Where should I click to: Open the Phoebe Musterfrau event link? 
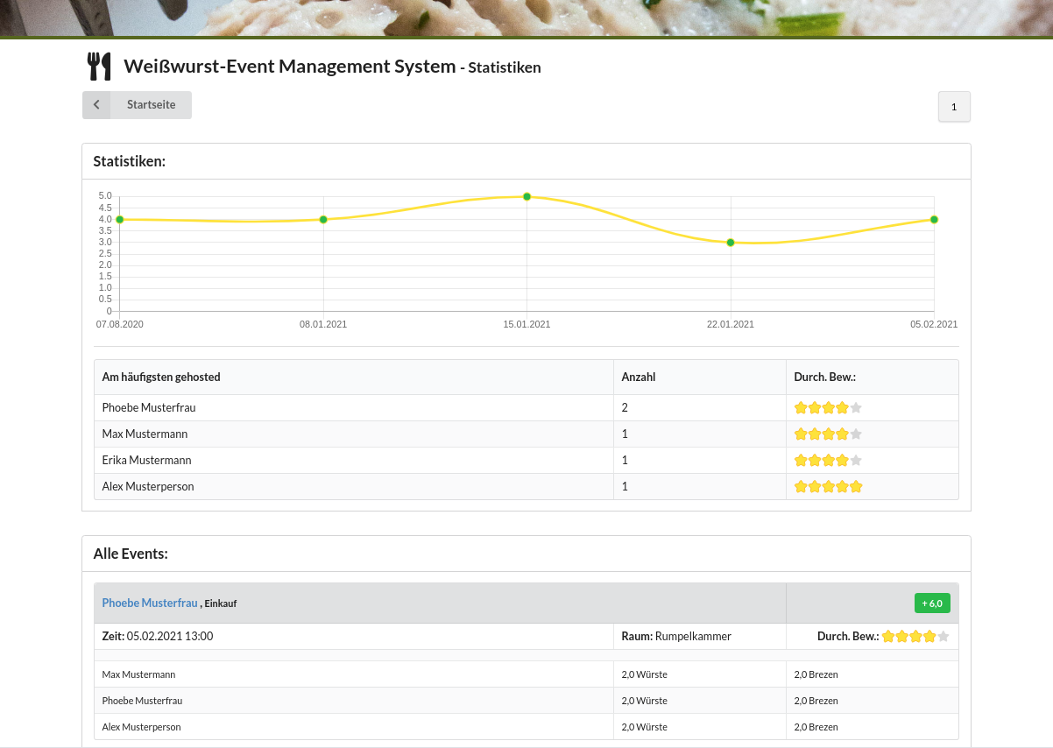(x=149, y=603)
